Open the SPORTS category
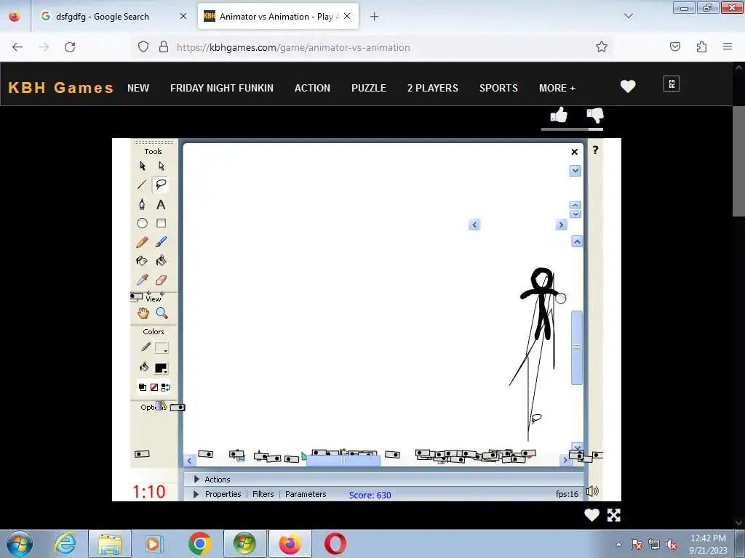This screenshot has height=558, width=745. click(498, 88)
